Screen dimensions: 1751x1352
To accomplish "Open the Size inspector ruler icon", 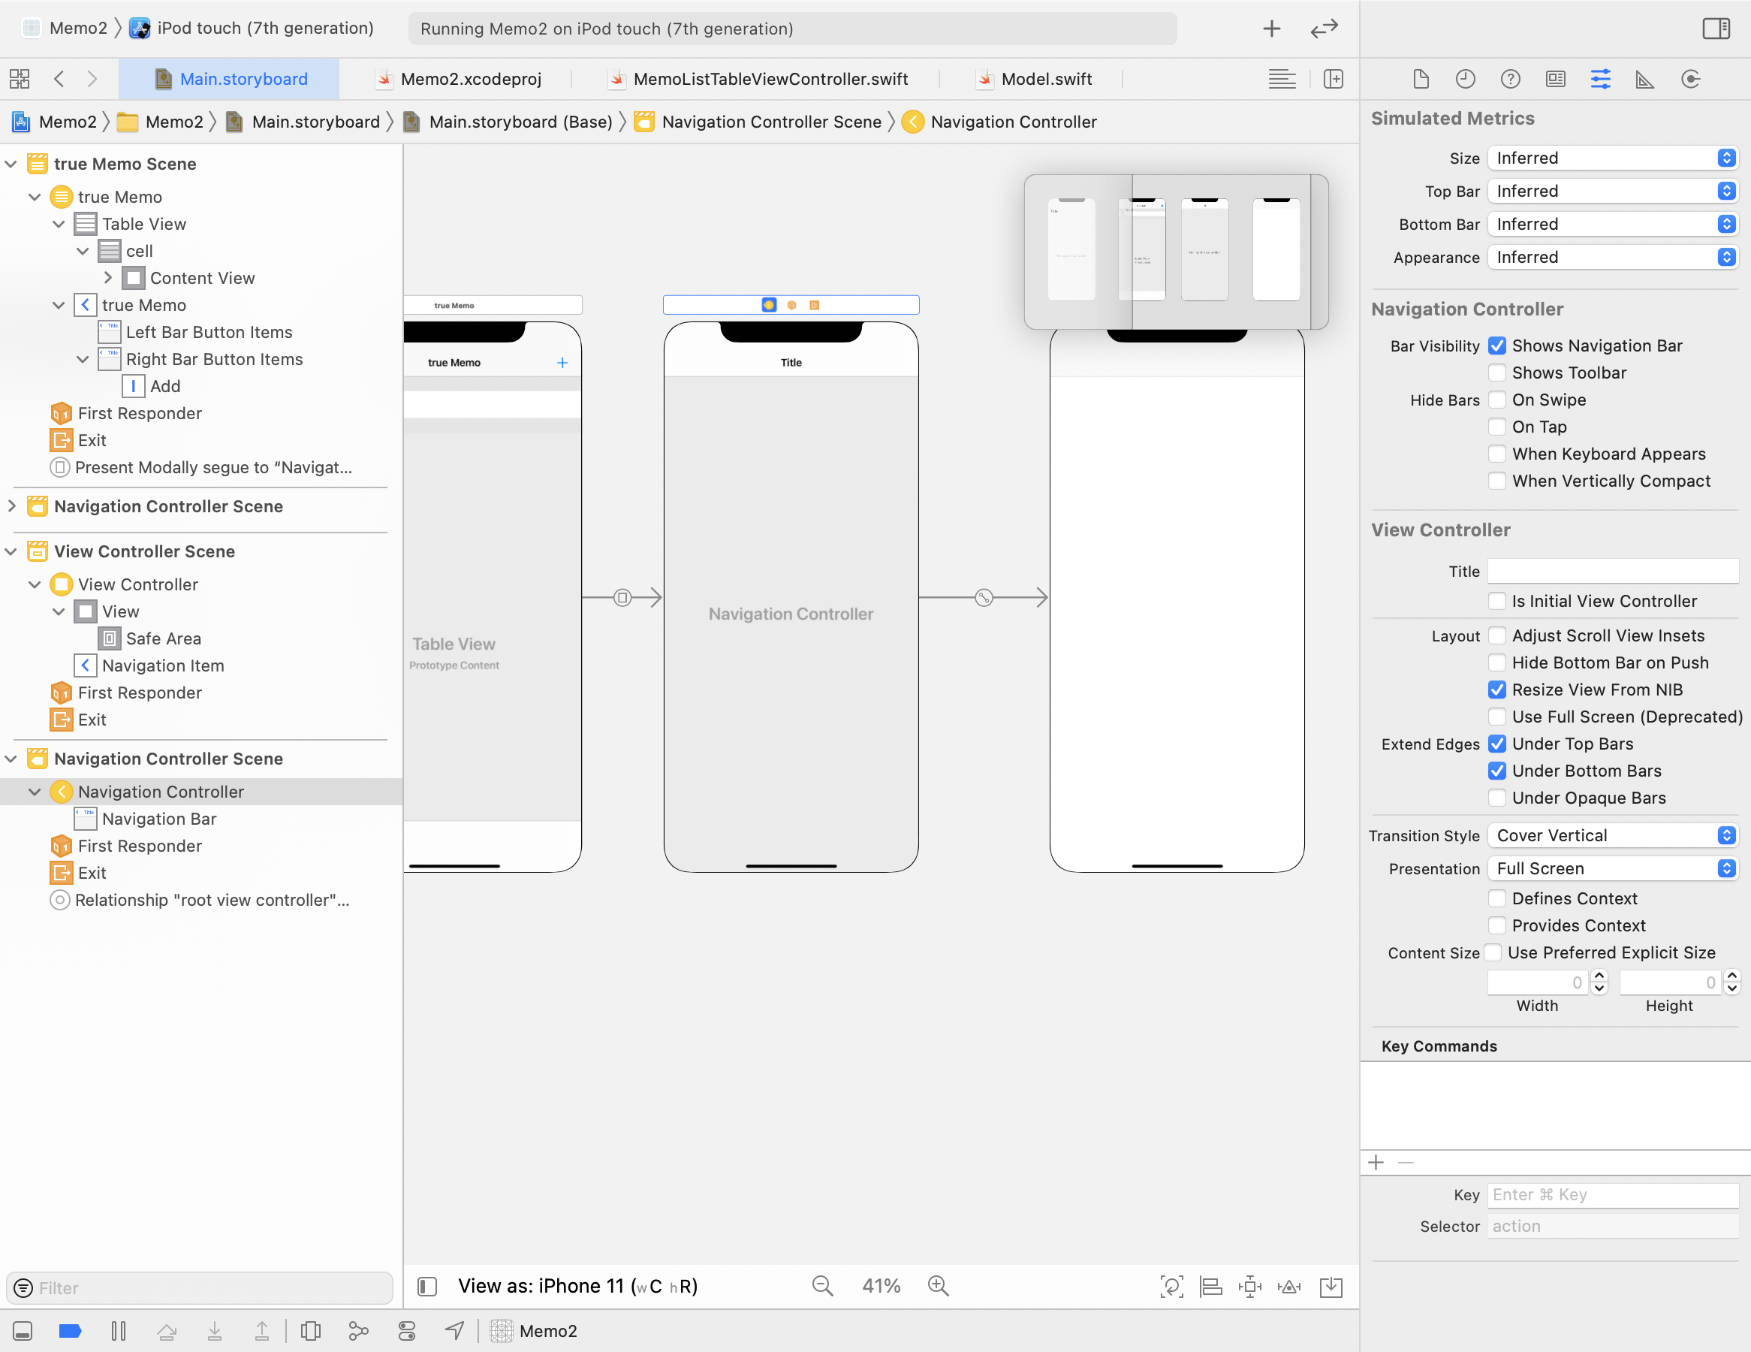I will tap(1644, 79).
